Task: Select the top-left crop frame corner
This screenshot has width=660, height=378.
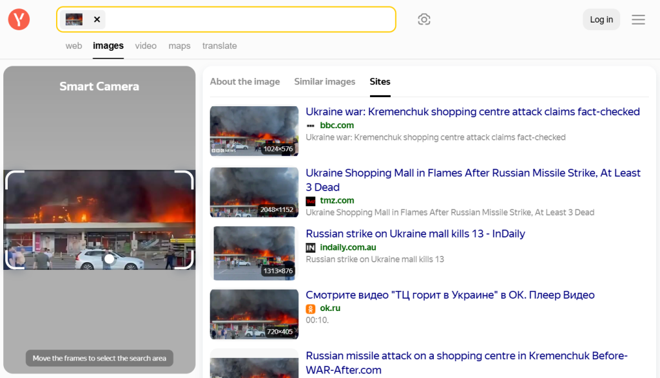Action: pyautogui.click(x=15, y=180)
